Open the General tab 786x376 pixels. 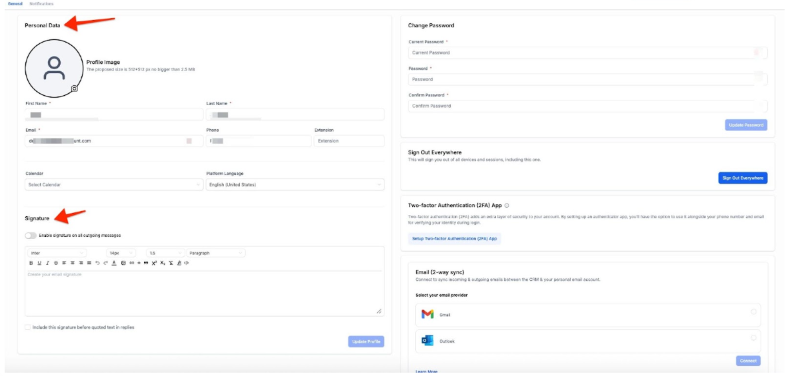point(15,4)
